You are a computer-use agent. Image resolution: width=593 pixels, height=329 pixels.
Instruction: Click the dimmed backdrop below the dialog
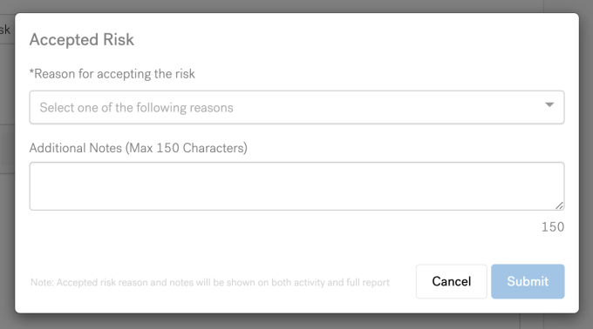(296, 321)
